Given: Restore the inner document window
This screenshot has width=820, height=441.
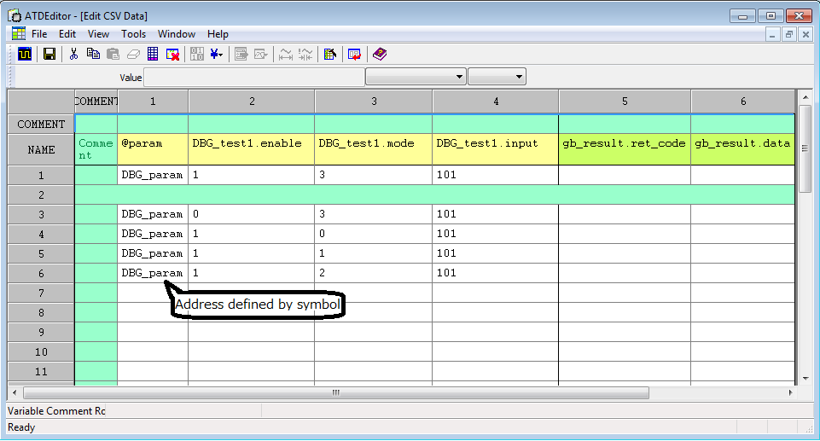Looking at the screenshot, I should [x=788, y=34].
